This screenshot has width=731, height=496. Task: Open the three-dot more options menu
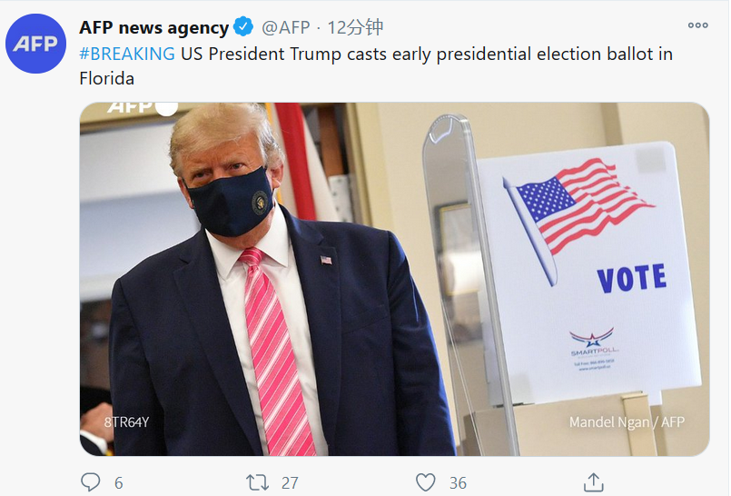(697, 25)
